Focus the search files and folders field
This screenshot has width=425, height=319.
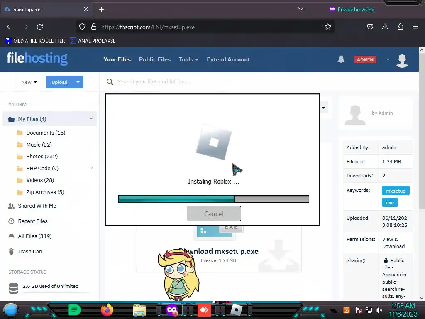click(x=154, y=82)
